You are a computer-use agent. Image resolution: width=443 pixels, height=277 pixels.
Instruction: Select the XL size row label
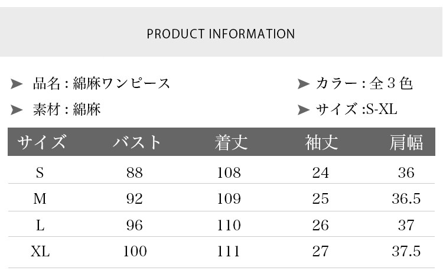click(40, 252)
